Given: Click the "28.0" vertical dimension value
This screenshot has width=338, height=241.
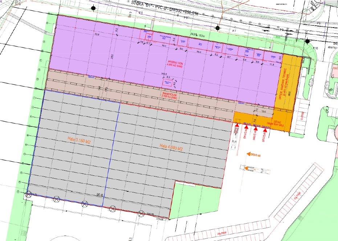Looking at the screenshot, I should point(112,57).
